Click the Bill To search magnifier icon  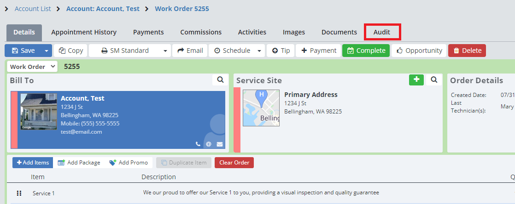[x=221, y=80]
